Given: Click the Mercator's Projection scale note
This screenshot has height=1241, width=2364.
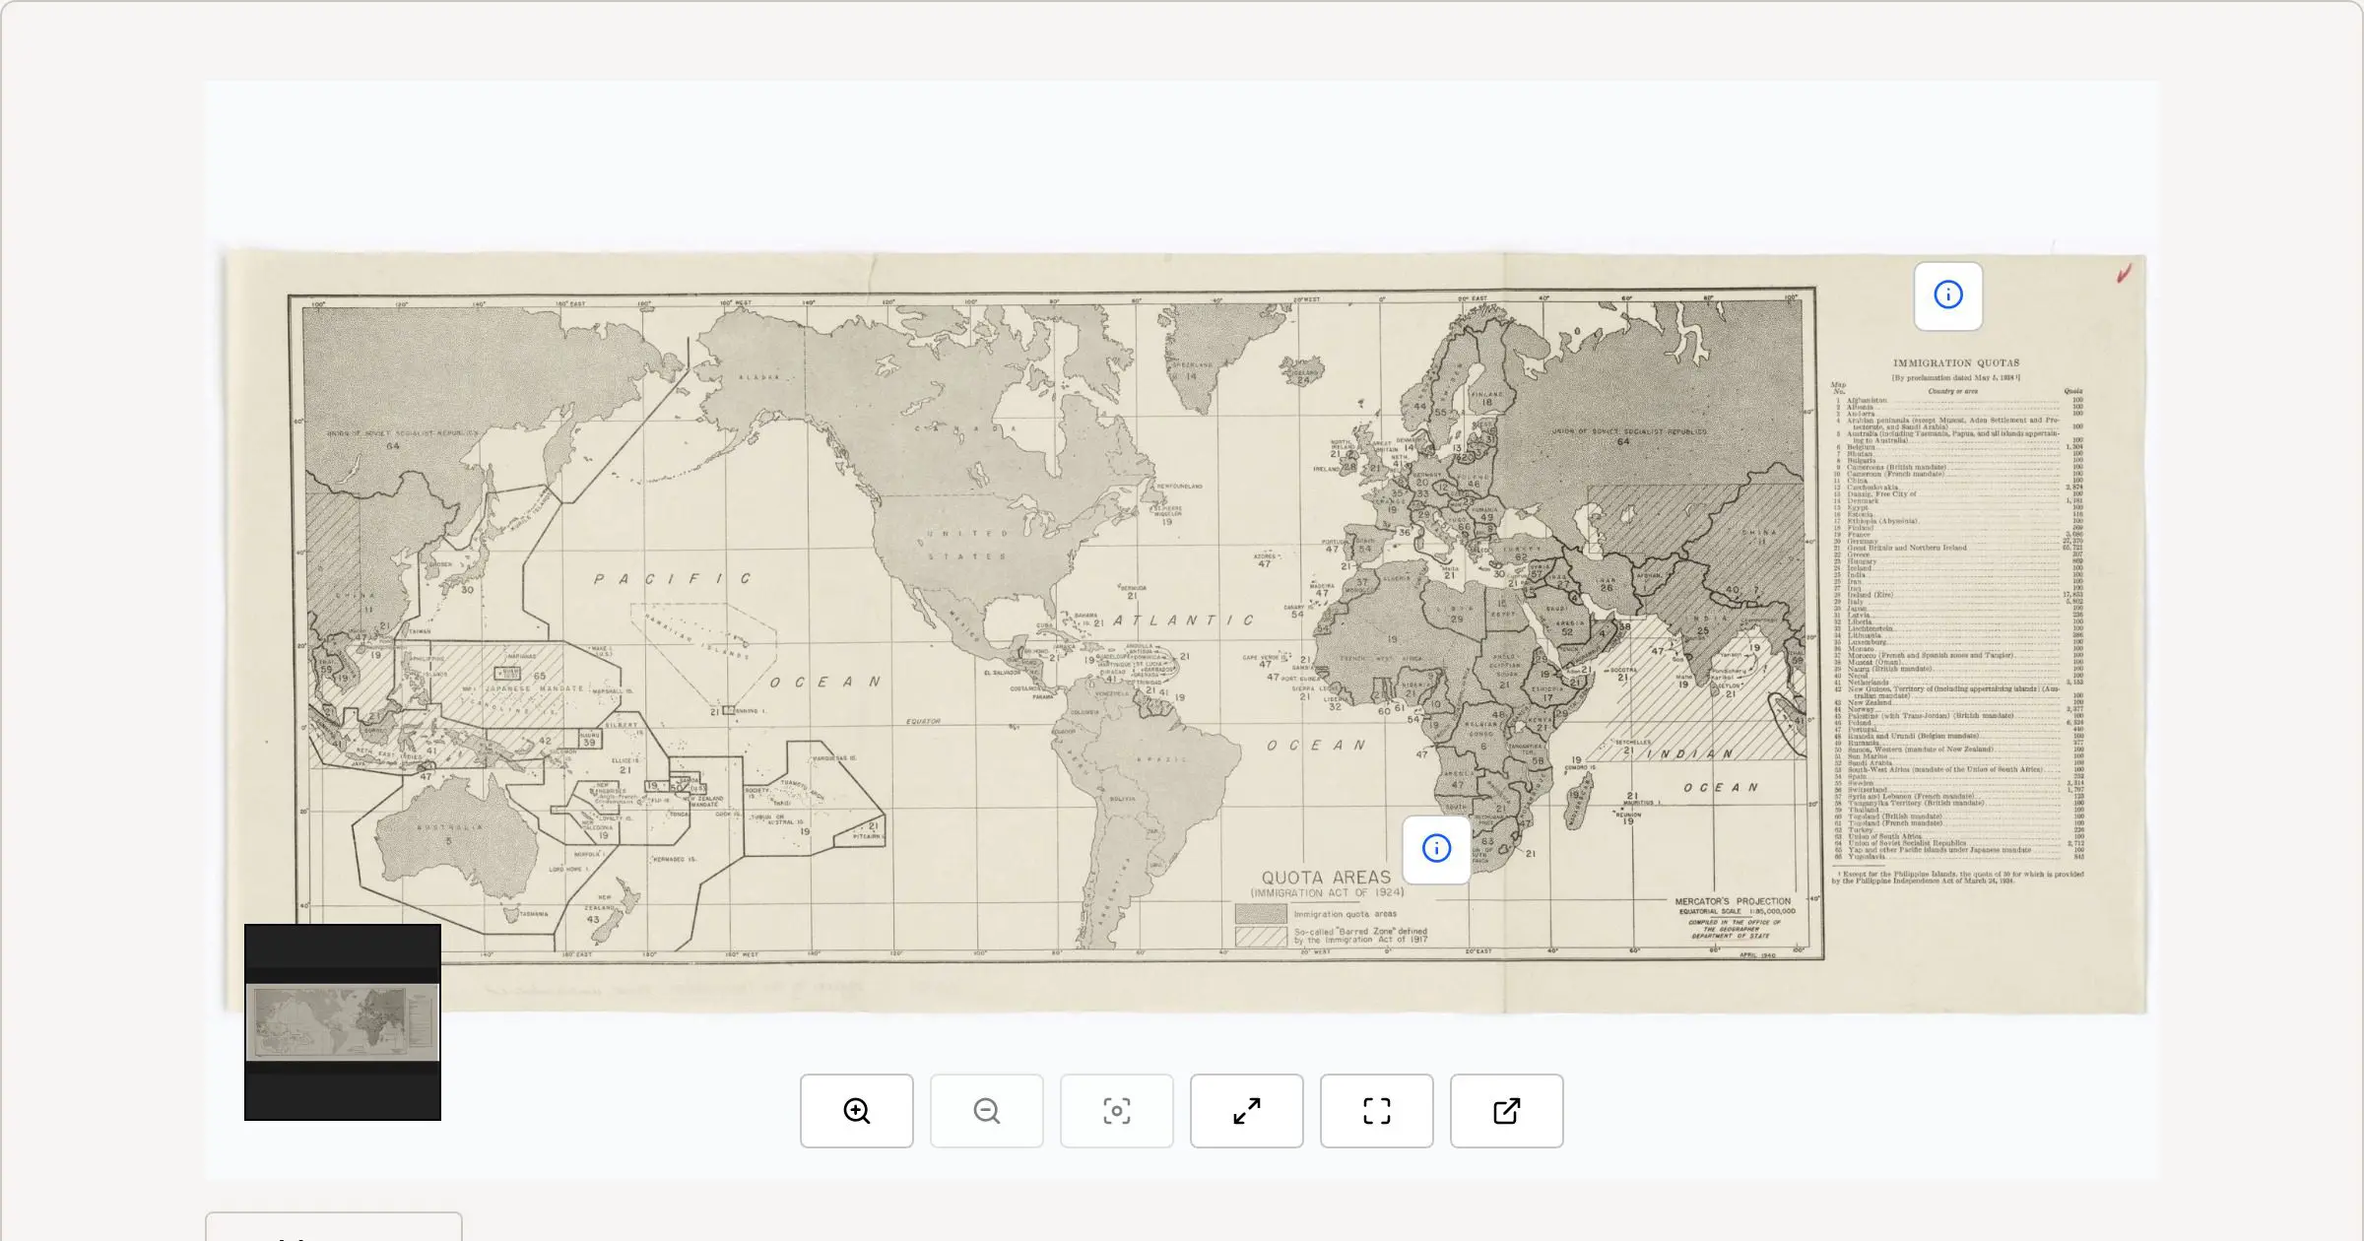Looking at the screenshot, I should click(x=1733, y=902).
